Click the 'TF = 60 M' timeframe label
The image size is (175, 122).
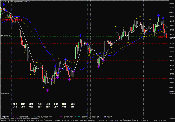pyautogui.click(x=108, y=117)
